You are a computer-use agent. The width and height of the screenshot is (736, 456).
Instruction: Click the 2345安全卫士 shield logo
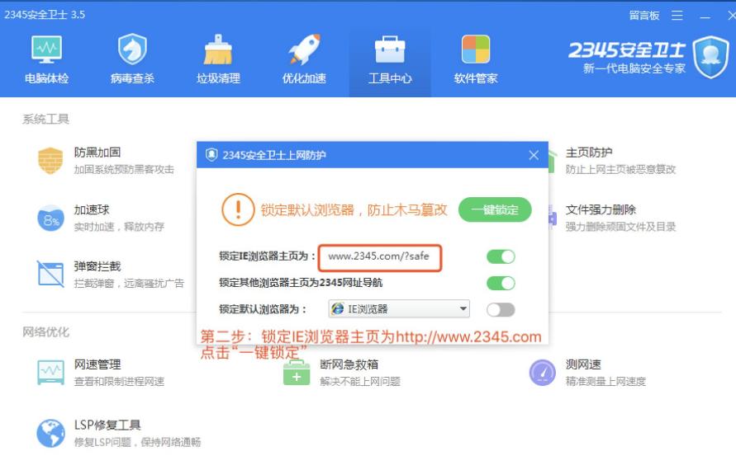[711, 57]
